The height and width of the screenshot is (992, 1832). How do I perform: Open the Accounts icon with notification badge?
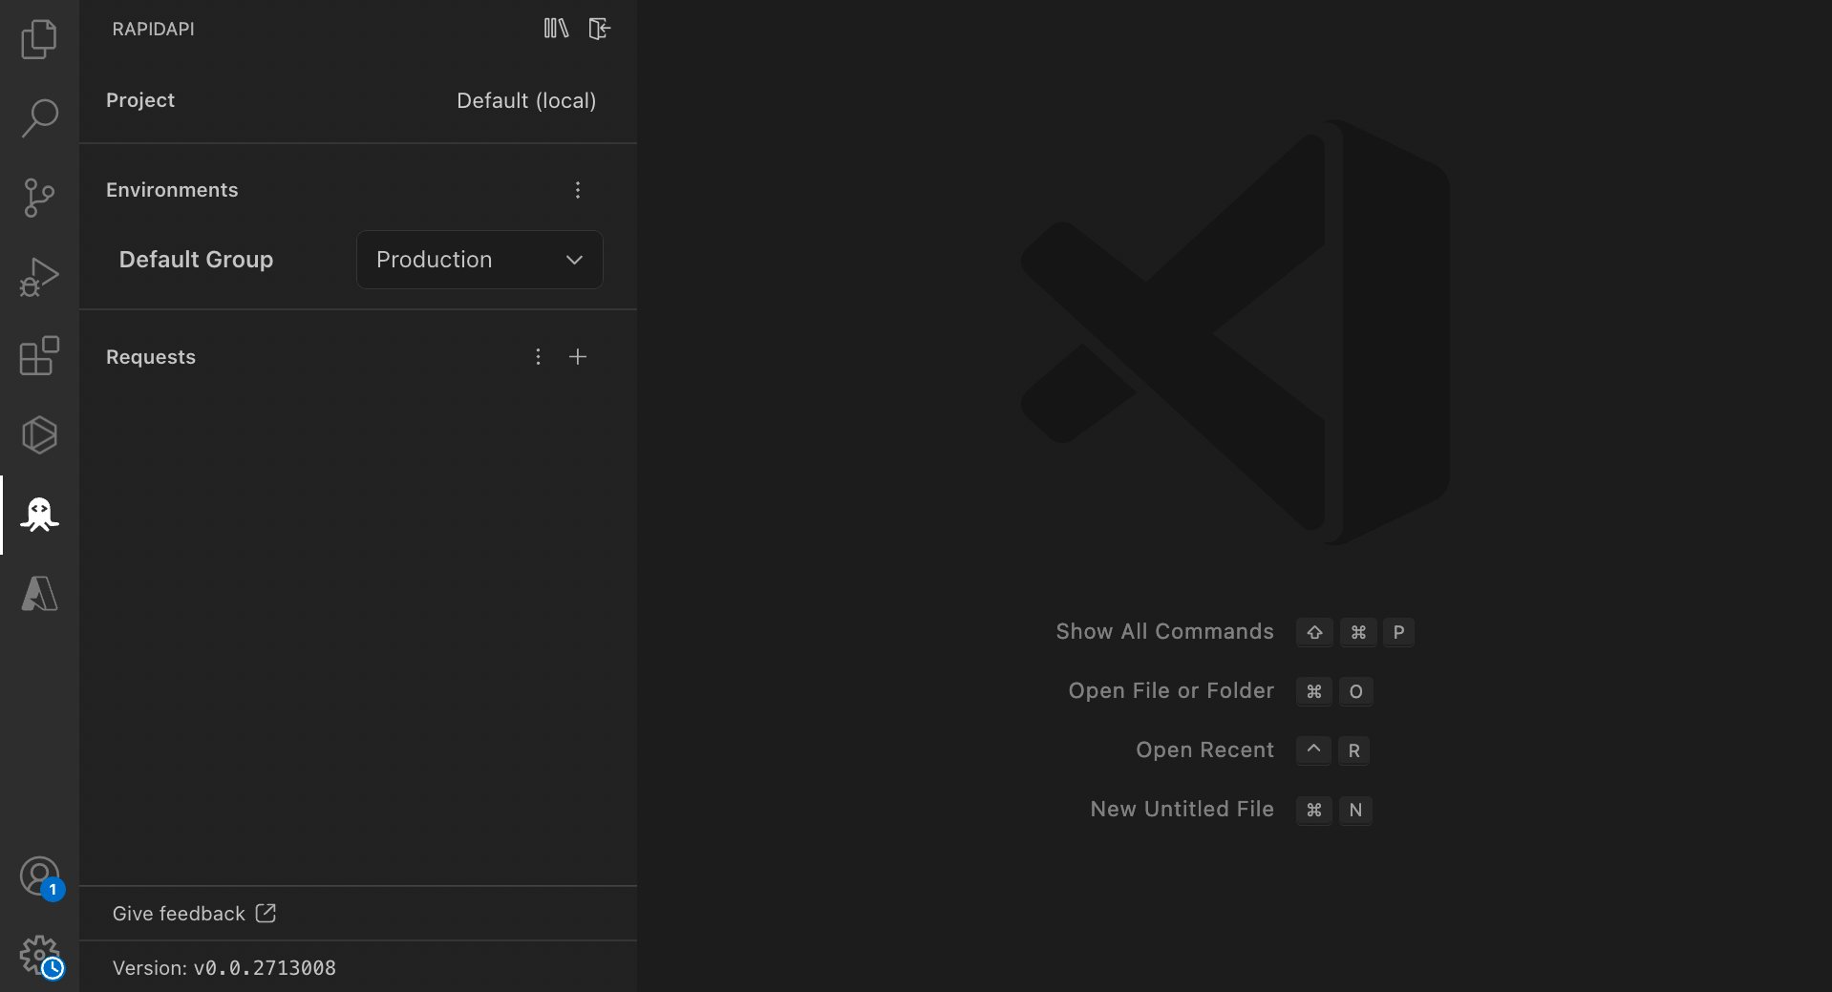[x=38, y=875]
